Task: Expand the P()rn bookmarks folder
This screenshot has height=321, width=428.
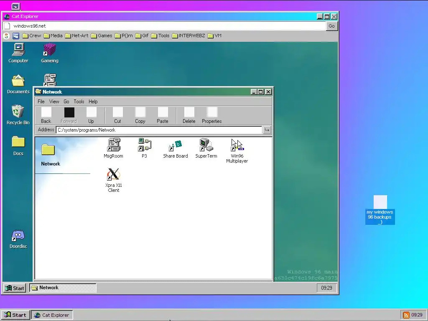Action: (x=124, y=36)
